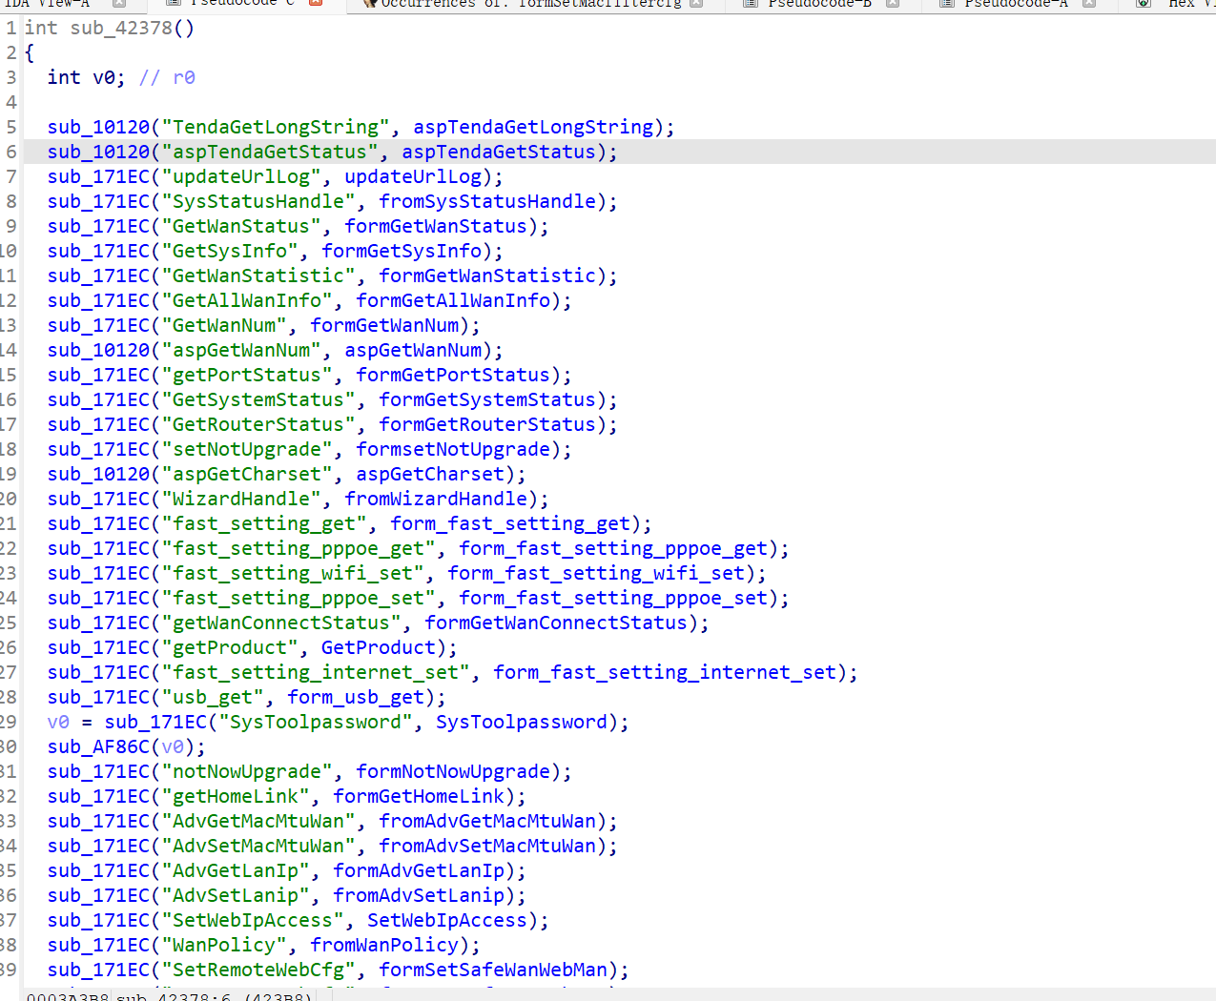This screenshot has width=1216, height=1001.
Task: Open fromAdvGetMacMtuWan handler
Action: (487, 821)
